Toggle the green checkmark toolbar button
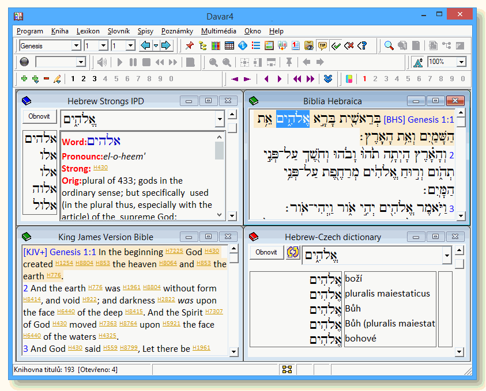The width and height of the screenshot is (486, 391). 336,45
